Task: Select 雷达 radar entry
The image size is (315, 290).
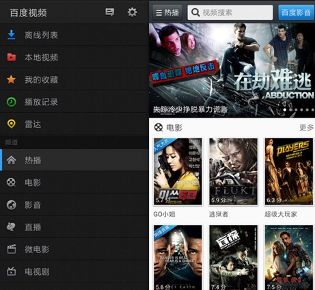Action: point(74,124)
